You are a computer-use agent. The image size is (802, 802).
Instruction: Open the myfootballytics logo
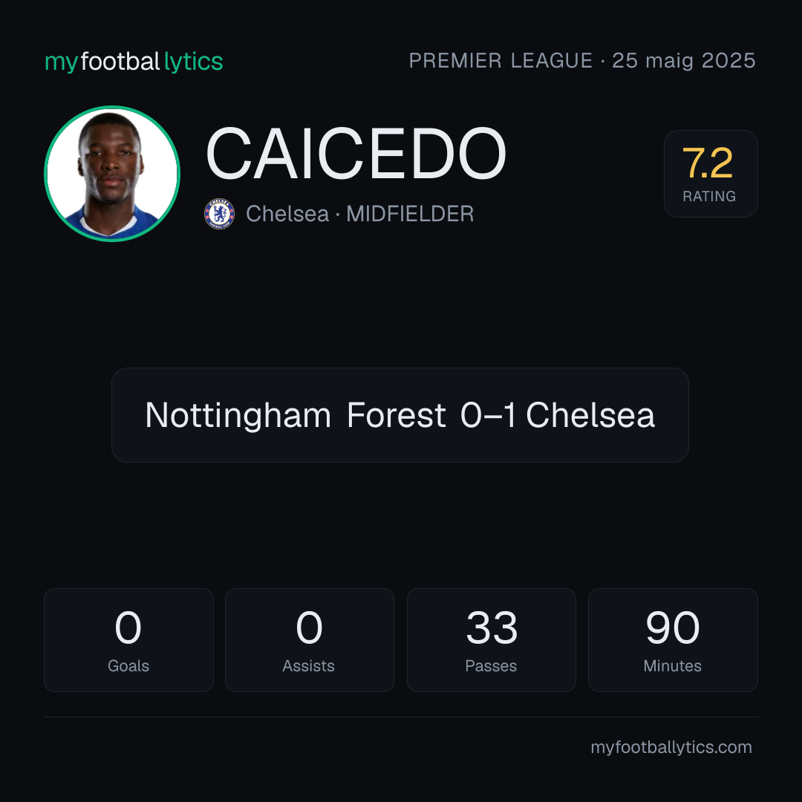pos(134,62)
